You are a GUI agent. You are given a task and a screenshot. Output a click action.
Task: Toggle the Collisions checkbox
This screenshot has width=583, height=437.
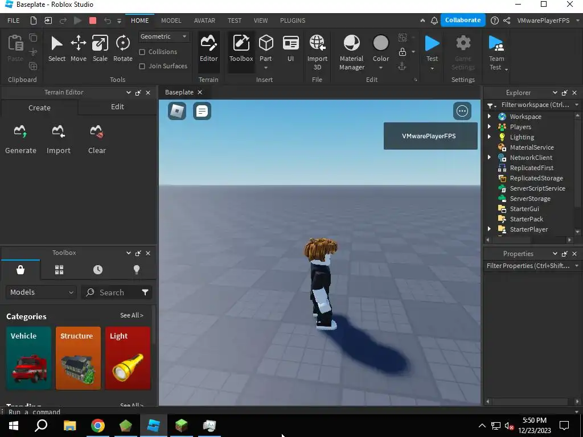tap(142, 52)
